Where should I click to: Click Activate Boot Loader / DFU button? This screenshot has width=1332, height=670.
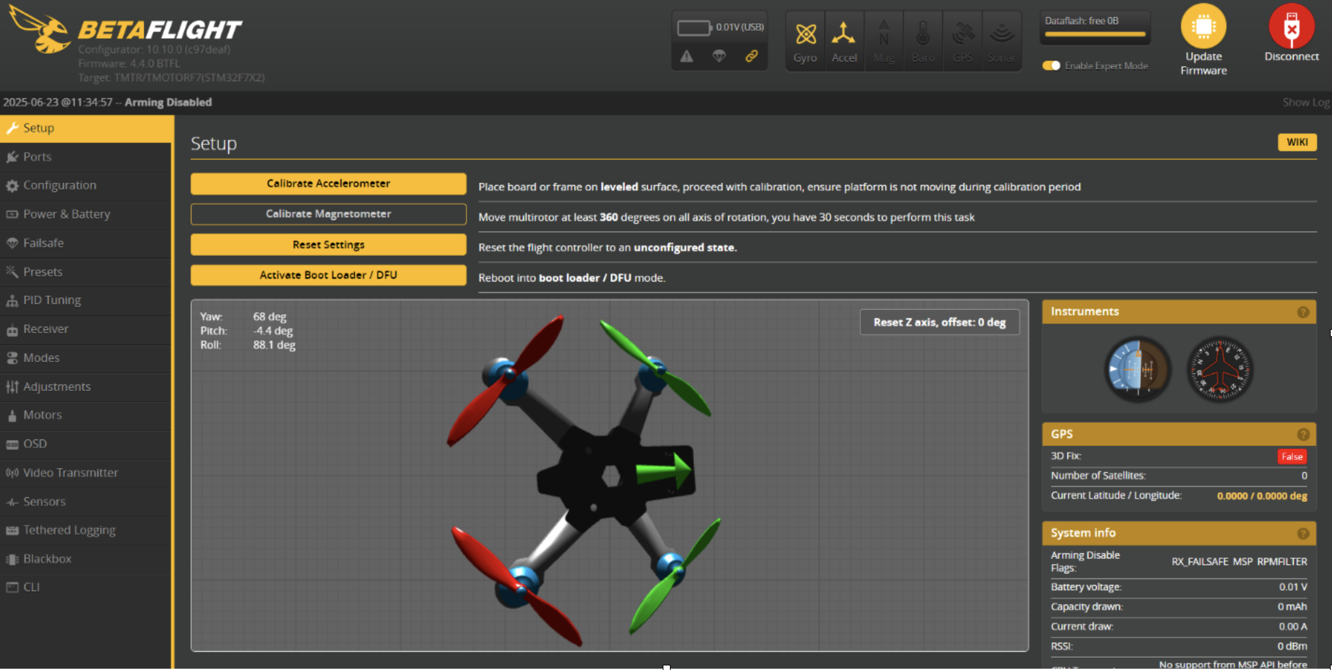pyautogui.click(x=328, y=275)
